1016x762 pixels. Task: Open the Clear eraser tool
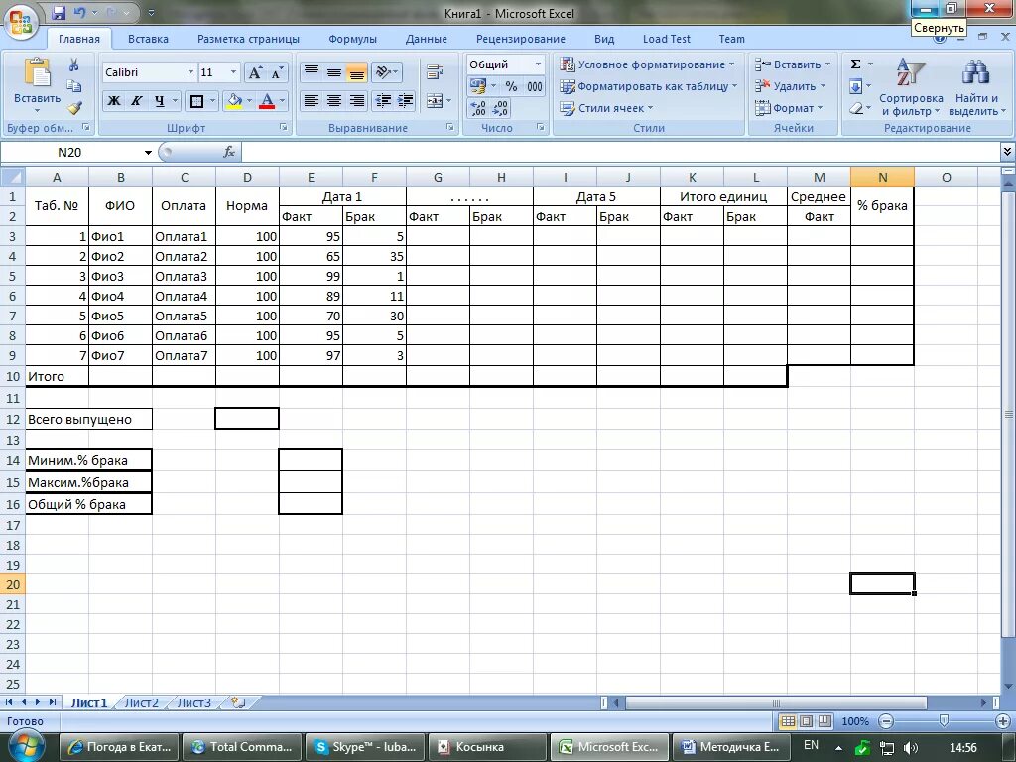pyautogui.click(x=856, y=108)
